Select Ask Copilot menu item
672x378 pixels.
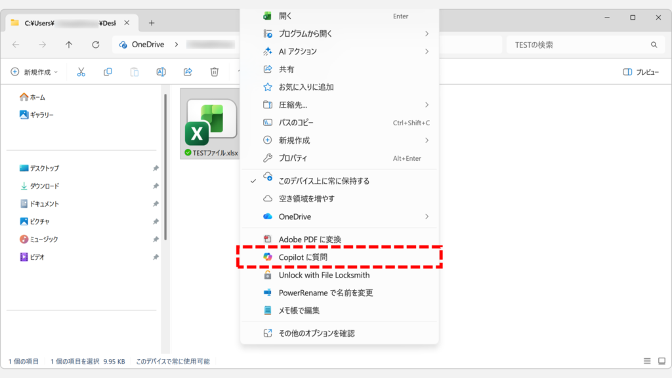(x=339, y=257)
